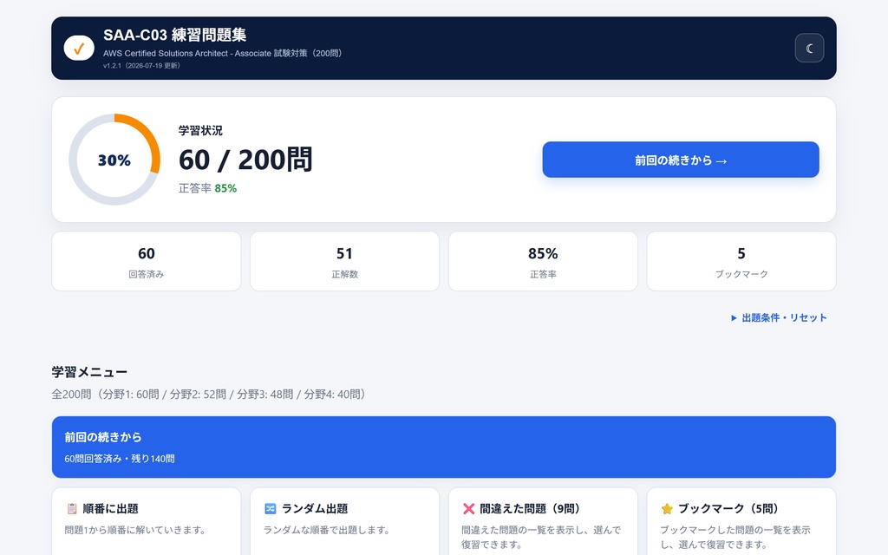Click the 学習メニュー heading

point(89,372)
